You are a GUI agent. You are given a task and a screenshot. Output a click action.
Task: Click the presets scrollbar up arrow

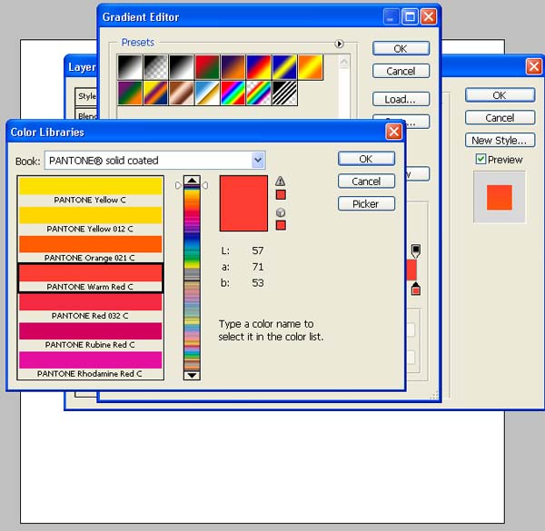343,63
